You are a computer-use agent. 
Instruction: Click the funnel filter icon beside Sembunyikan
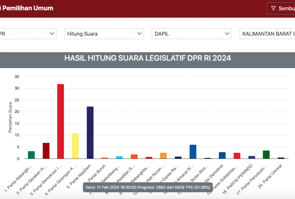click(273, 8)
